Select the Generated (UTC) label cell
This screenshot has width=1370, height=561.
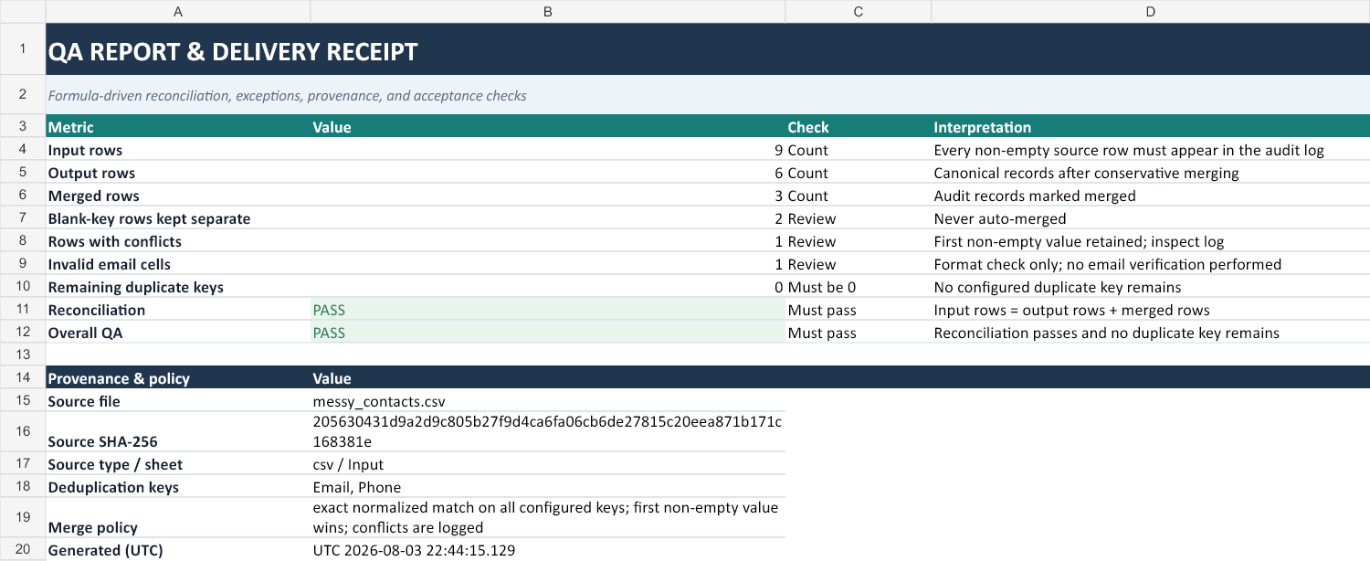pos(178,550)
